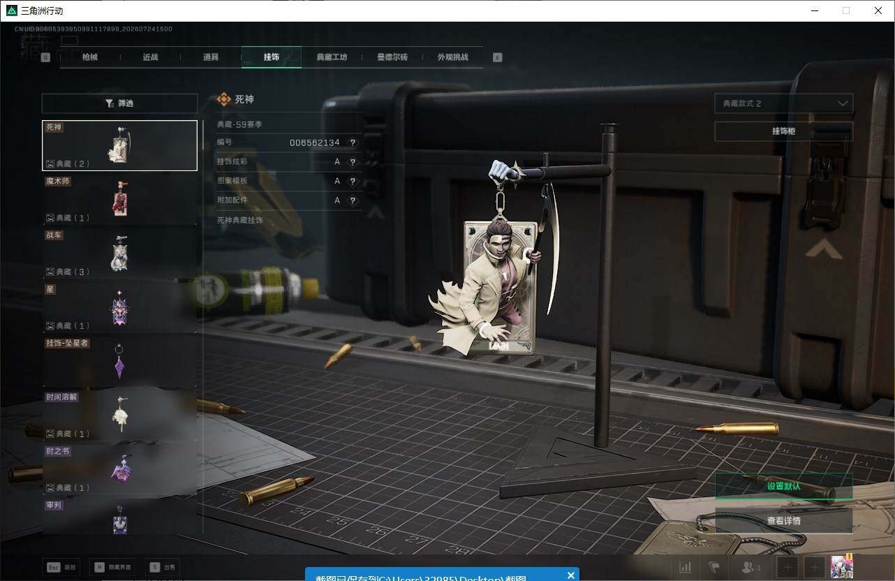Open the 筛选 filter button
The image size is (895, 581).
click(119, 103)
